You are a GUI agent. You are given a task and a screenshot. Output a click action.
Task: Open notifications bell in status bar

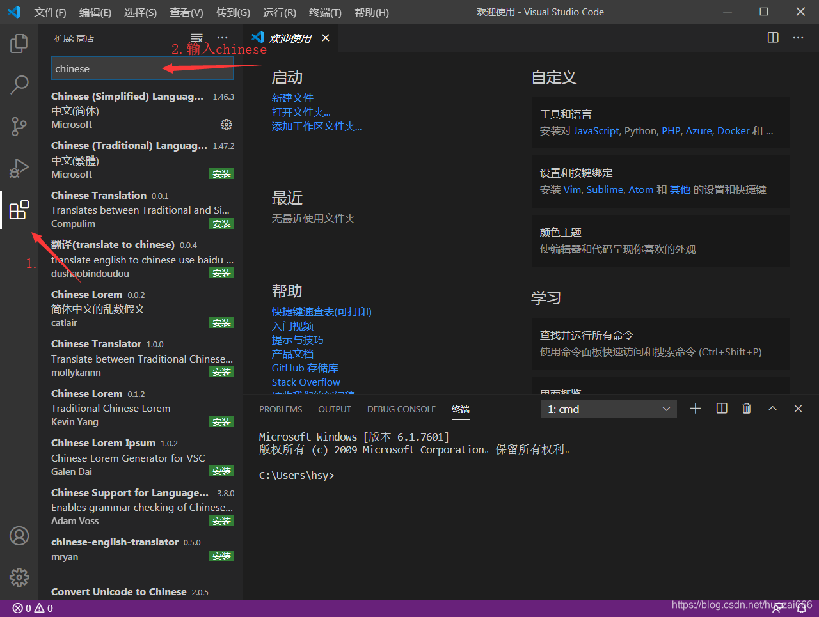pos(801,609)
